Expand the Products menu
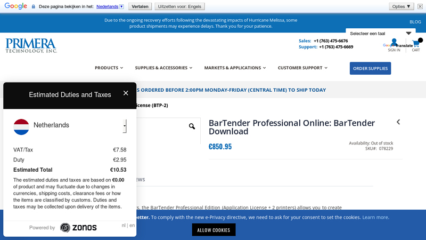The image size is (426, 240). point(109,68)
